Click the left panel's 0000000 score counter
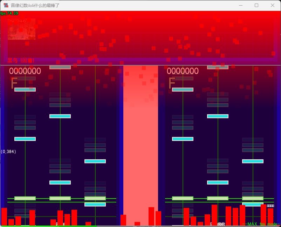Viewport: 281px width, 227px height. coord(25,71)
